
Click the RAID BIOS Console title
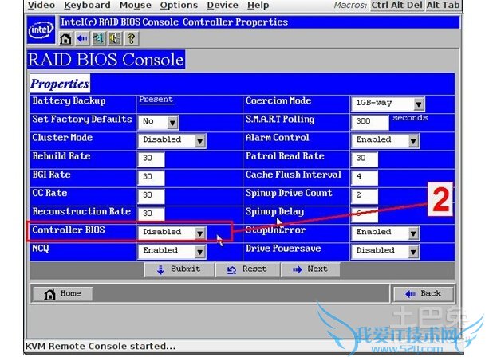click(x=106, y=59)
